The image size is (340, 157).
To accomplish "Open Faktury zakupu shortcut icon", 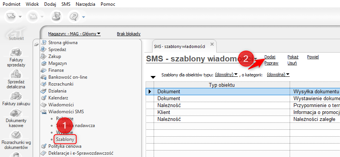I will (x=16, y=98).
